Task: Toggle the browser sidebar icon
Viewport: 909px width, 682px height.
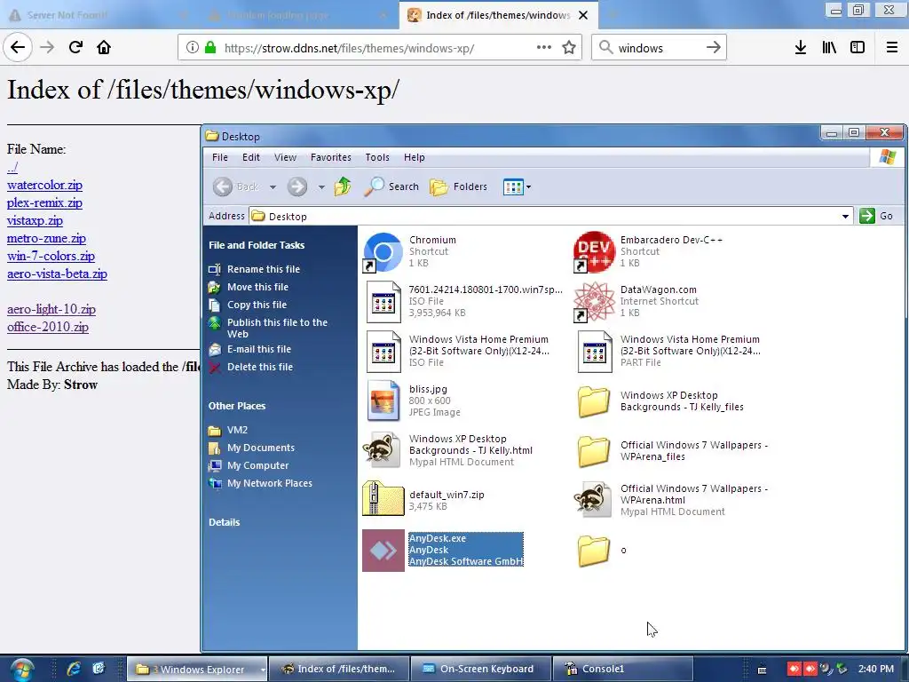Action: 858,48
